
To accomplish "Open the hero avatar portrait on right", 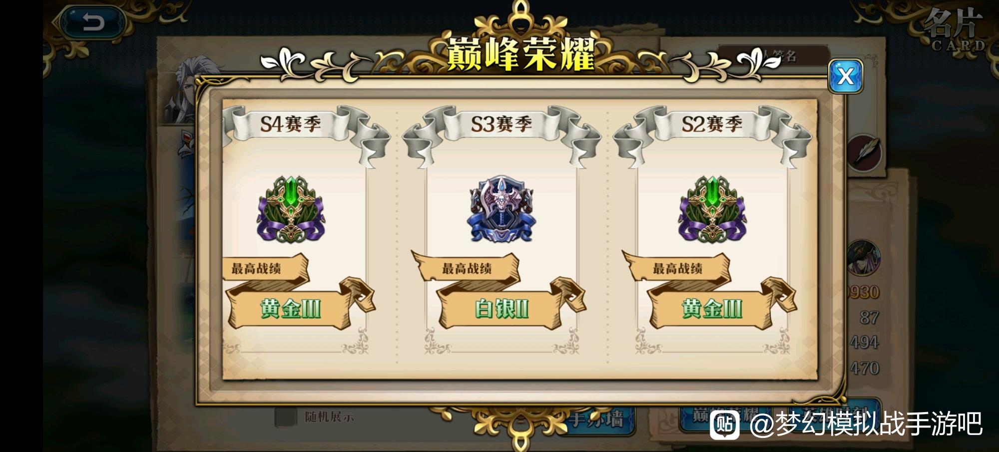I will (x=864, y=258).
